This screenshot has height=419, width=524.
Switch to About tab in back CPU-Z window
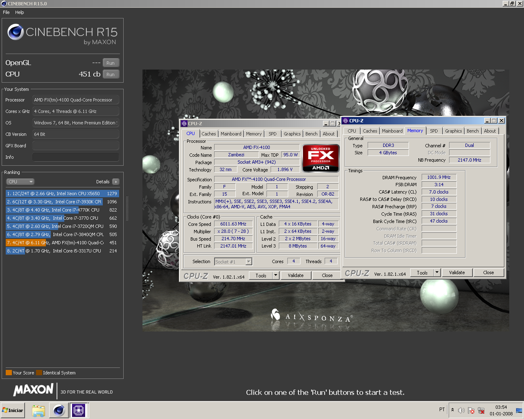[x=329, y=134]
